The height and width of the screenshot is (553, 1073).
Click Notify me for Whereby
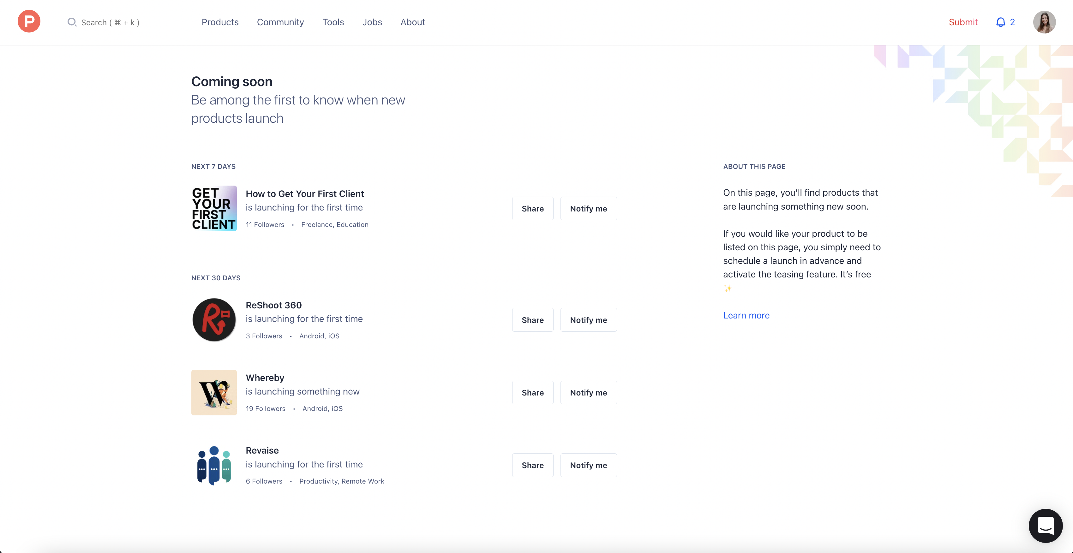pyautogui.click(x=589, y=392)
